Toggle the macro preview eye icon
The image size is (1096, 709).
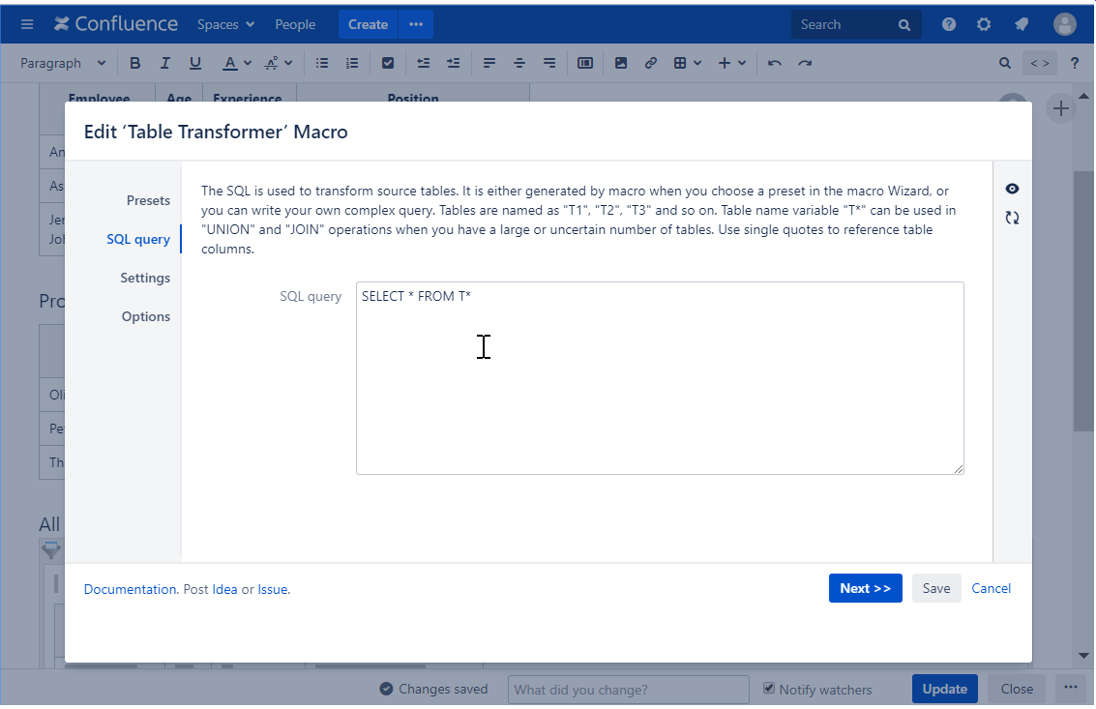point(1012,189)
